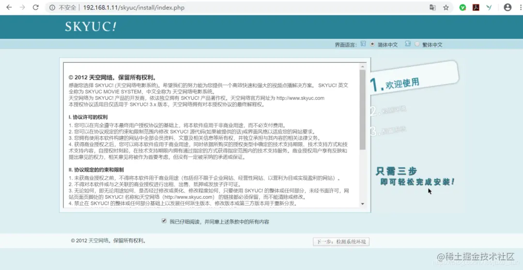Screen dimensions: 523x270
Task: Open the Chrome three-dot menu
Action: (521, 7)
